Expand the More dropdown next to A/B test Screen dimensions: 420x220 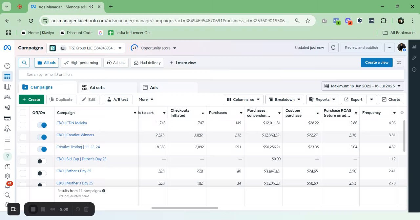coord(146,100)
